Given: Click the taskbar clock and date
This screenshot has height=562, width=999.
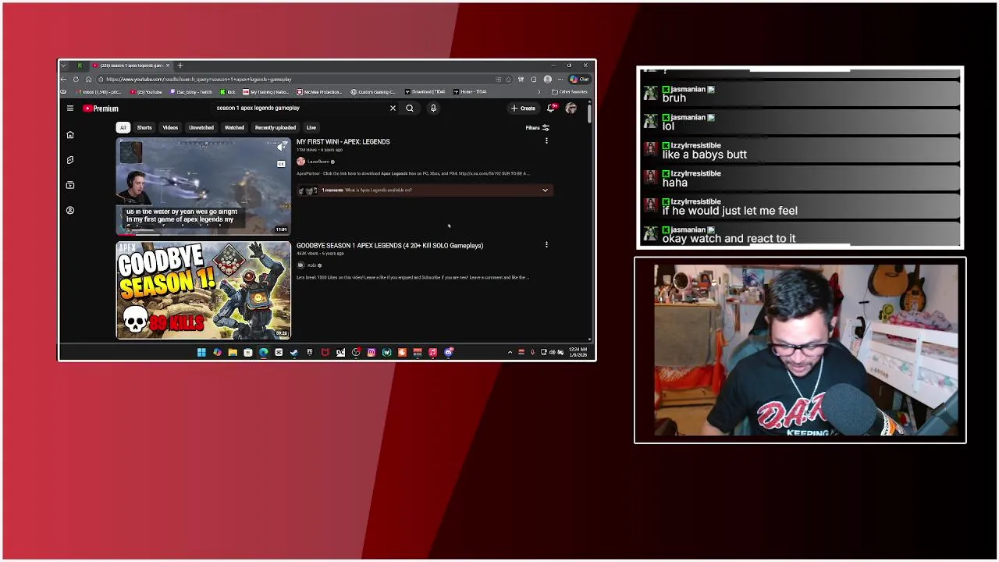Looking at the screenshot, I should (x=578, y=352).
